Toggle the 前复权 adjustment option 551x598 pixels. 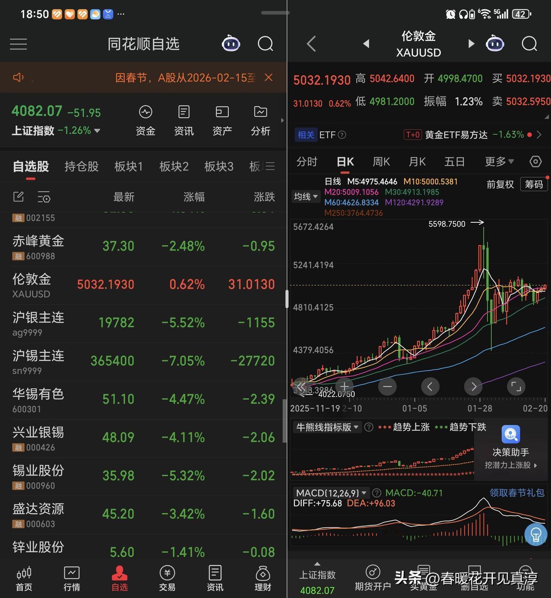coord(500,184)
